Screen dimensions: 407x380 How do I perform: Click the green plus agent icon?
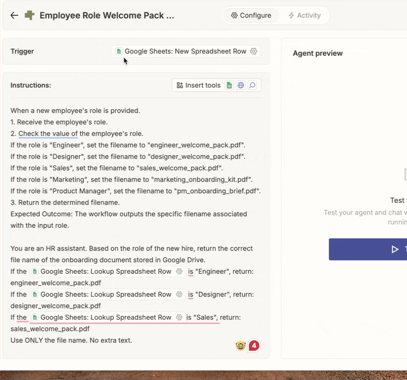29,15
